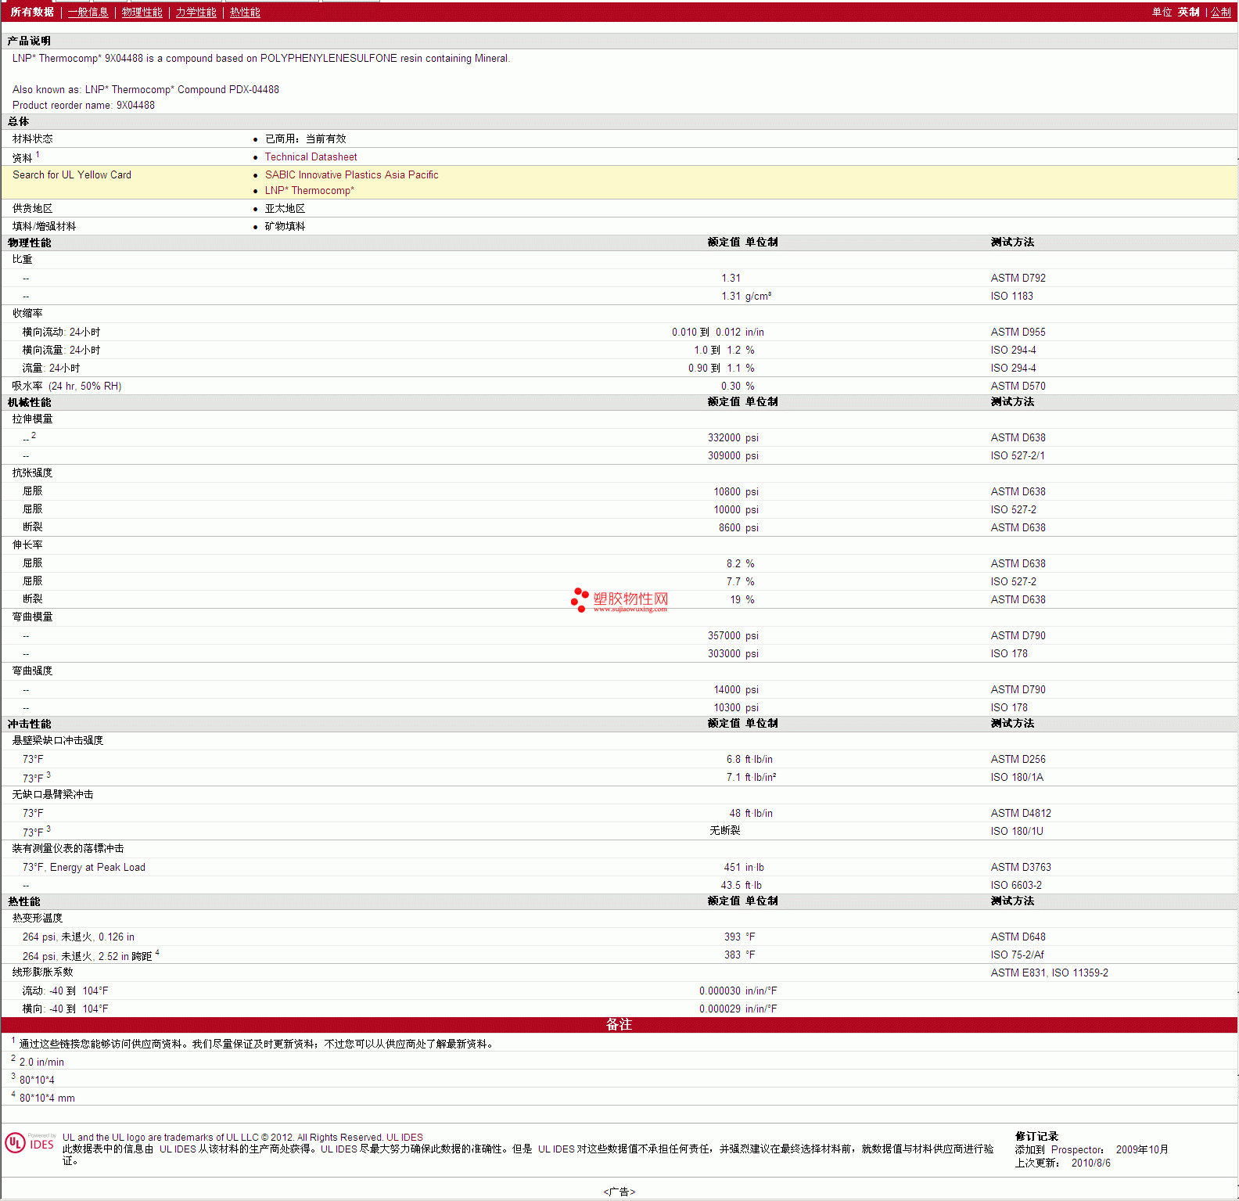1239x1201 pixels.
Task: Select the 亚太地区 availability value
Action: [285, 208]
